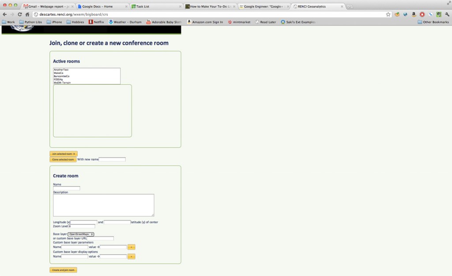Click the Create and join room button
This screenshot has height=276, width=452.
pyautogui.click(x=63, y=270)
